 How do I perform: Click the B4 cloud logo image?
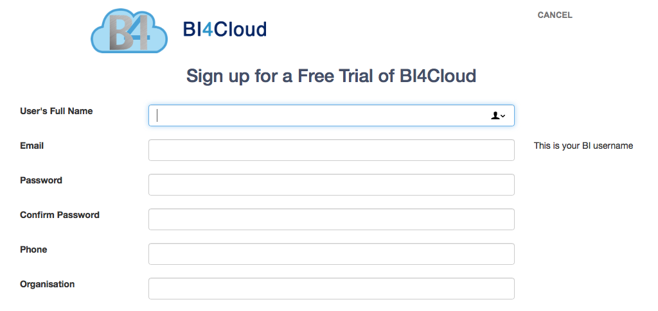(x=129, y=31)
